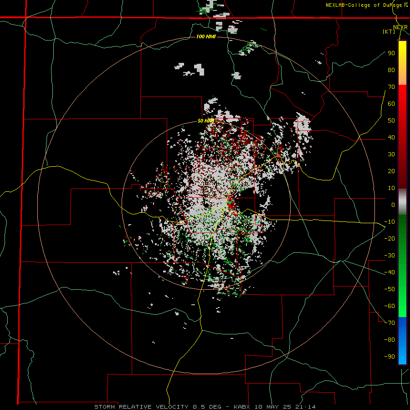Click the 90 value on velocity scale

391,53
